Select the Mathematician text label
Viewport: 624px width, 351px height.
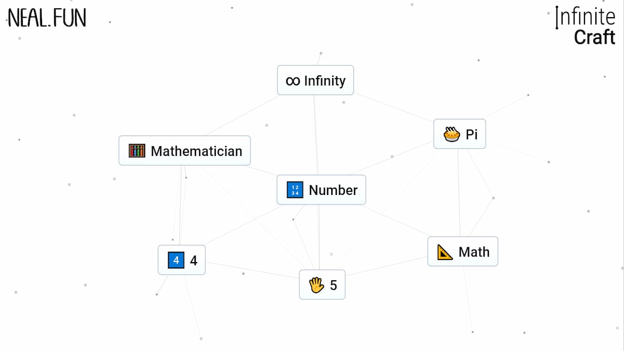(x=196, y=151)
